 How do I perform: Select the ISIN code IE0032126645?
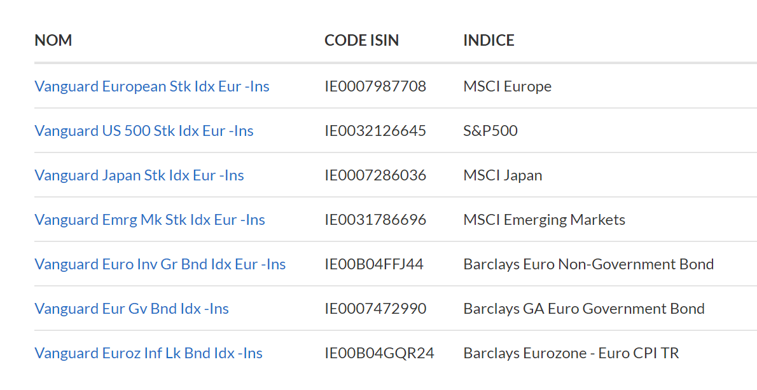(375, 131)
